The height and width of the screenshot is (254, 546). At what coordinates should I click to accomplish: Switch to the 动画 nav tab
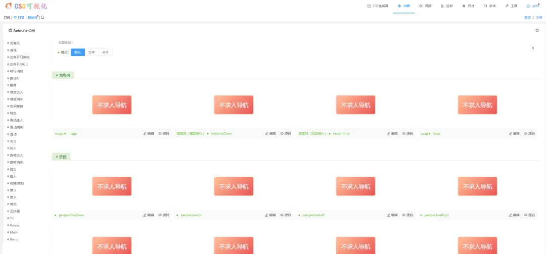[x=404, y=6]
